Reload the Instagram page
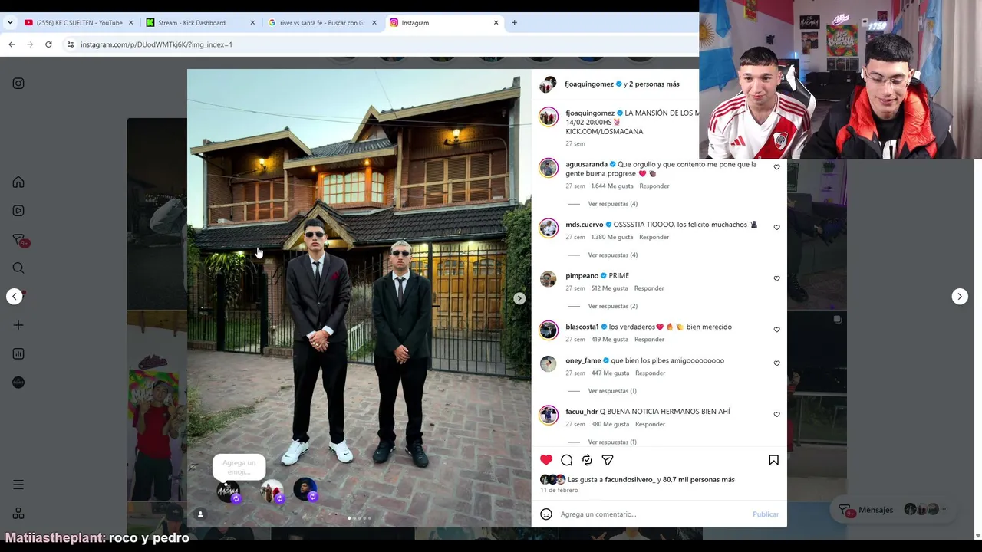This screenshot has height=552, width=982. click(x=48, y=44)
